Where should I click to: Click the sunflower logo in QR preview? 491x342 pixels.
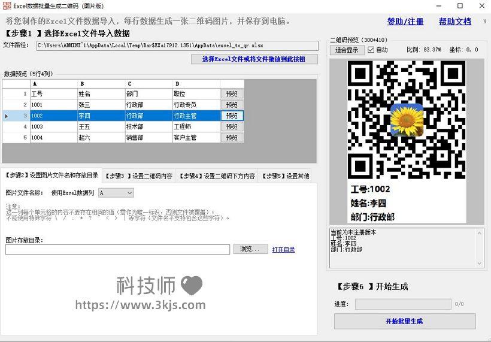407,120
